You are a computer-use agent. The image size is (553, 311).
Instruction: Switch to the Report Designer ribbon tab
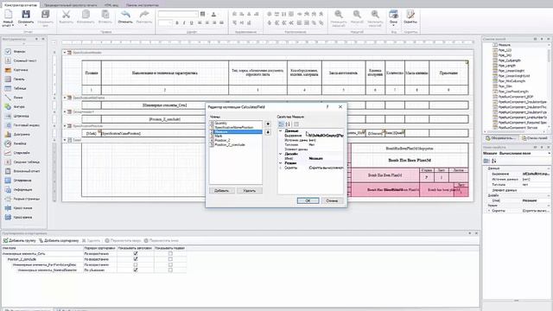20,5
